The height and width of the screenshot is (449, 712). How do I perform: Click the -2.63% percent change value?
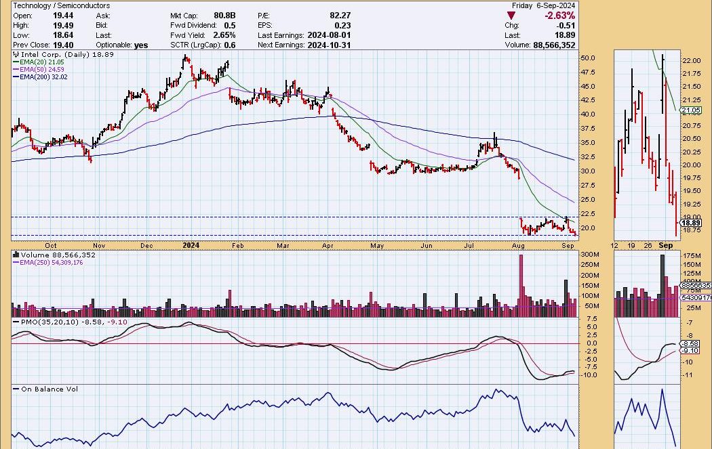560,16
